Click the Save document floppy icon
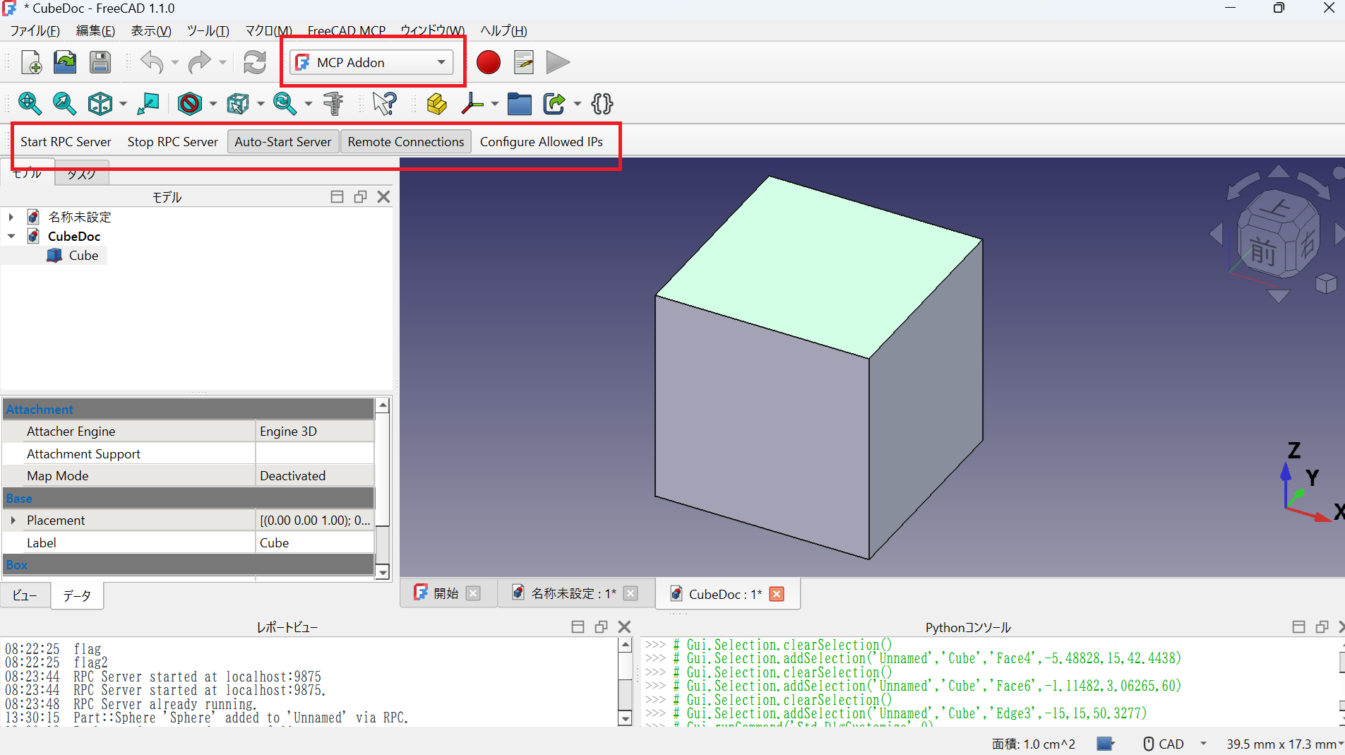 tap(100, 62)
